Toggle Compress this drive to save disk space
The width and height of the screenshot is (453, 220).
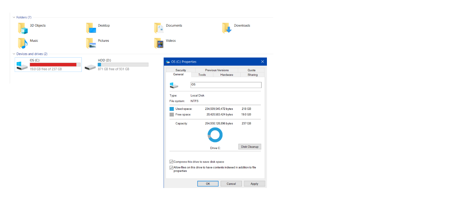(x=171, y=162)
